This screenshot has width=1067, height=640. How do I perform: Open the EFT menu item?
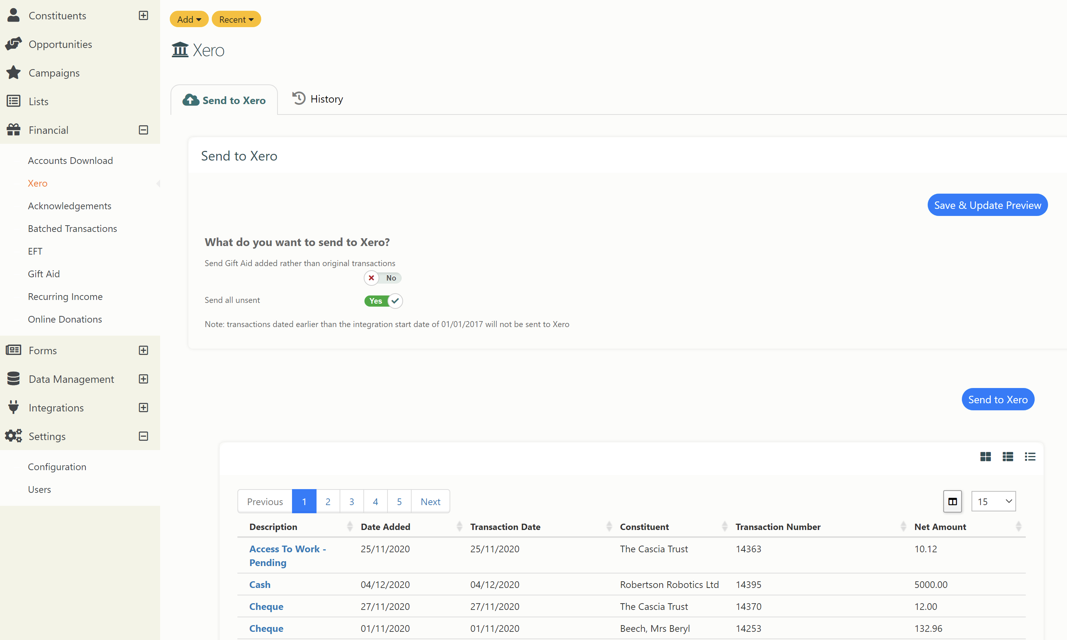point(35,251)
